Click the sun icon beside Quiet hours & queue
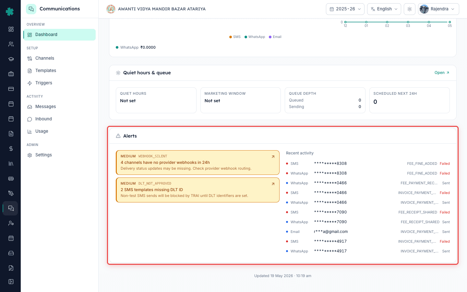Viewport: 467px width, 292px height. coord(118,73)
